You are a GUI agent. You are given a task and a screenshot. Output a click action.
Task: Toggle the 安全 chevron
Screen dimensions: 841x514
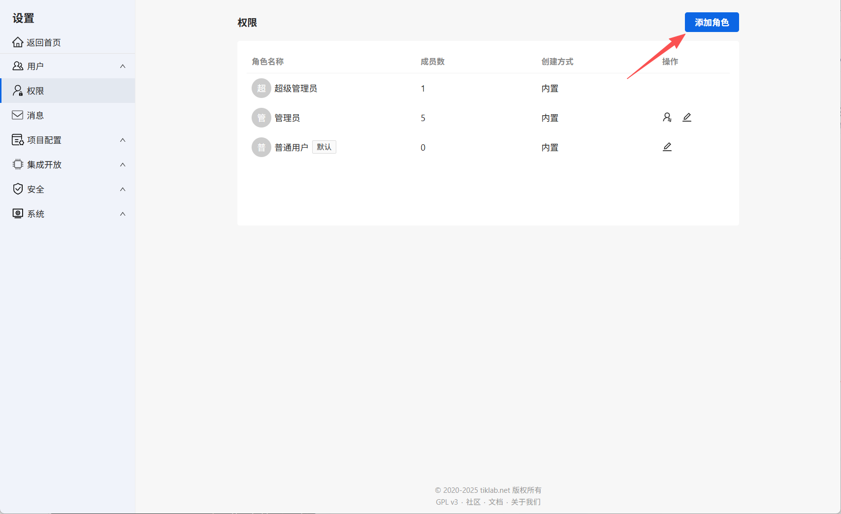123,189
